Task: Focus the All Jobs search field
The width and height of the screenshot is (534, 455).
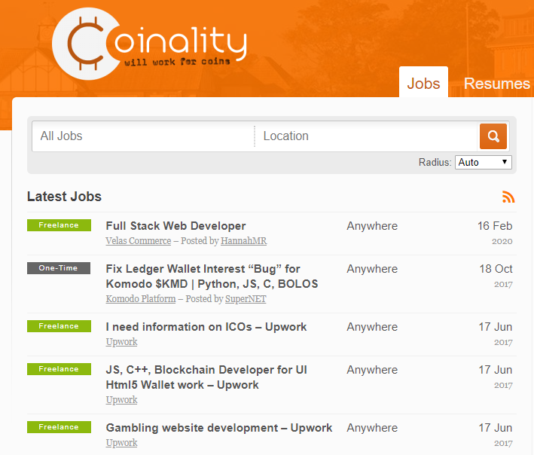Action: [x=143, y=136]
